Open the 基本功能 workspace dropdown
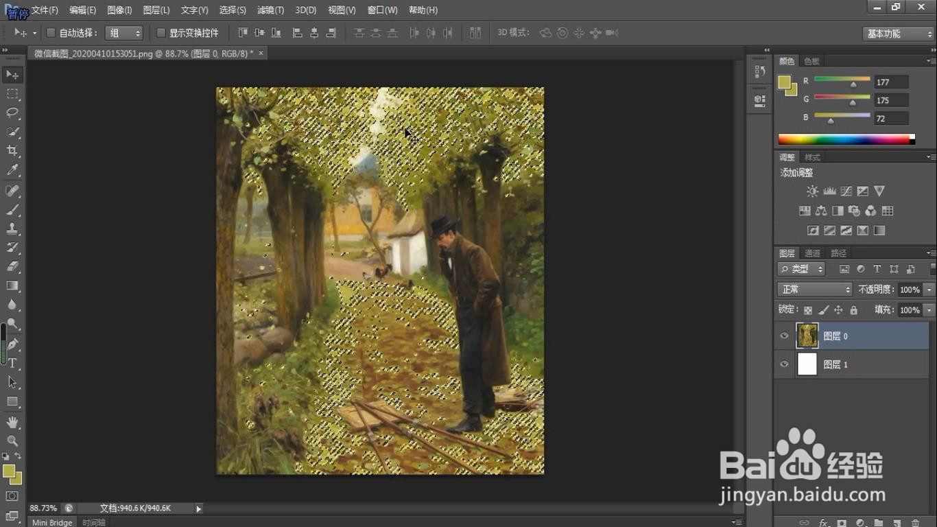The image size is (937, 527). pyautogui.click(x=898, y=34)
